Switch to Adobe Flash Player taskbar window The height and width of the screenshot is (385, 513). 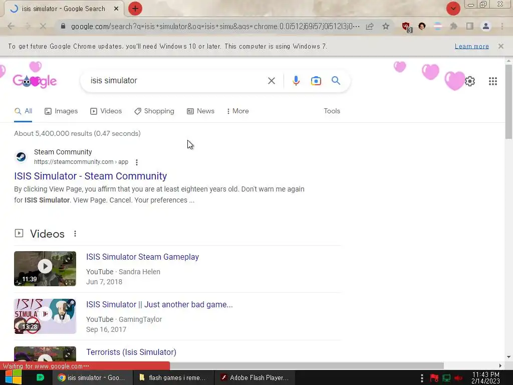point(255,377)
